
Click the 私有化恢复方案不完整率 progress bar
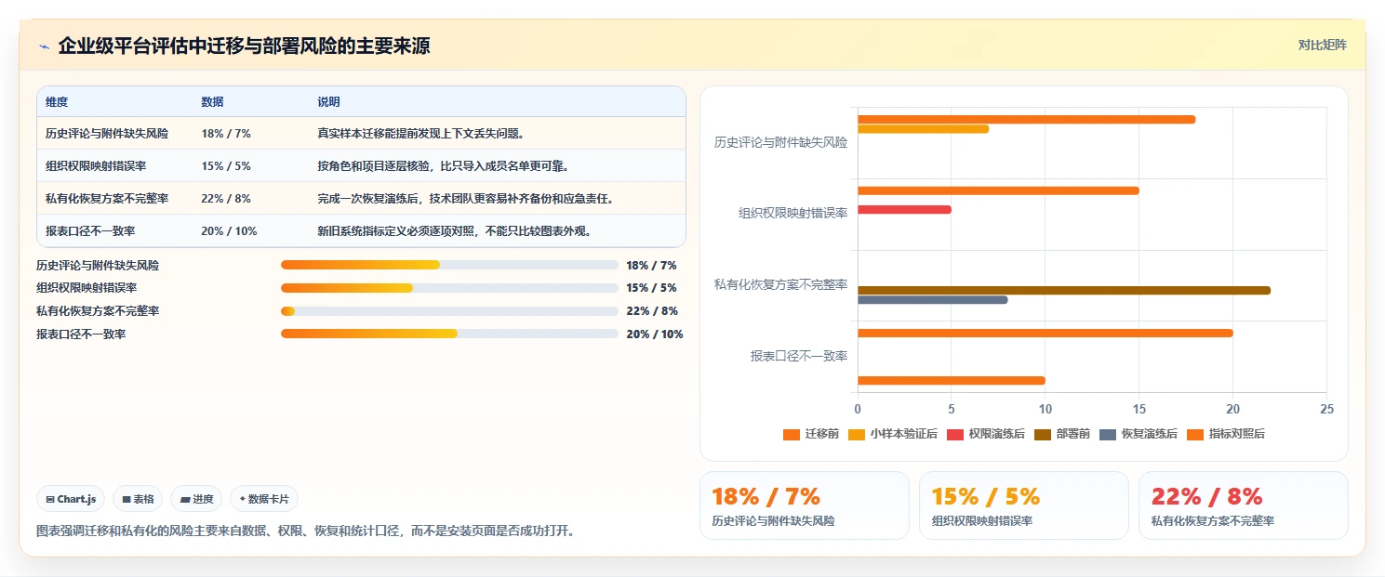click(449, 311)
